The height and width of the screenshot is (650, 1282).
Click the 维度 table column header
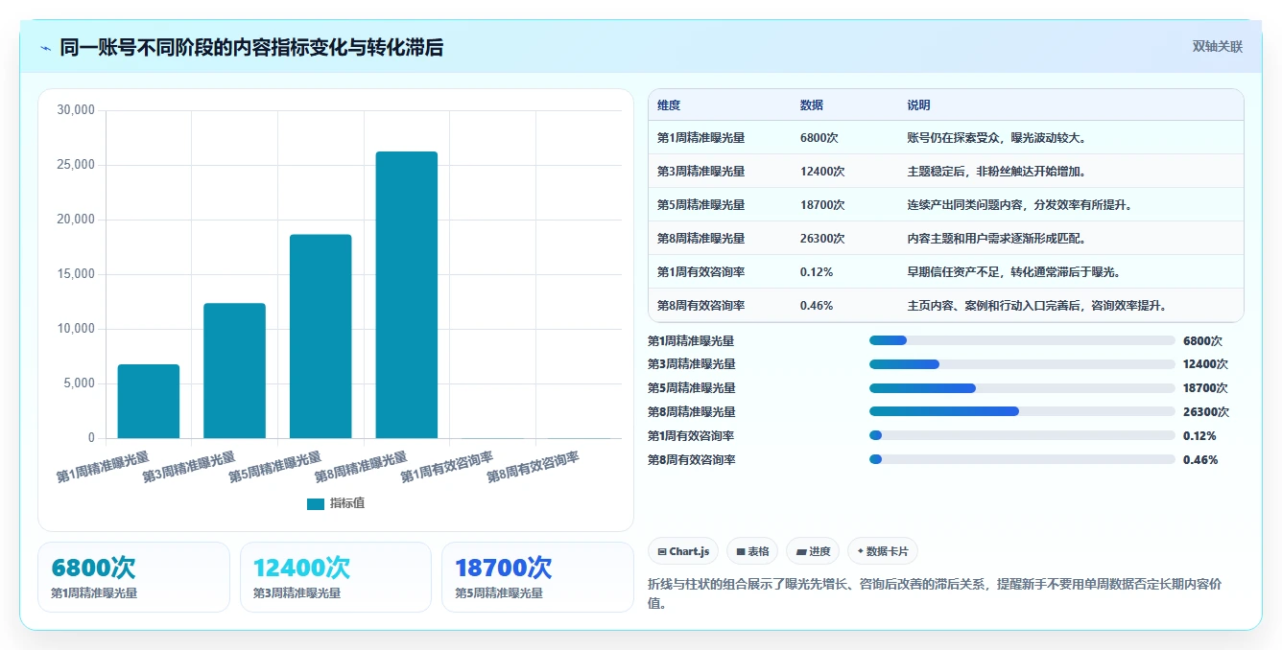click(669, 105)
